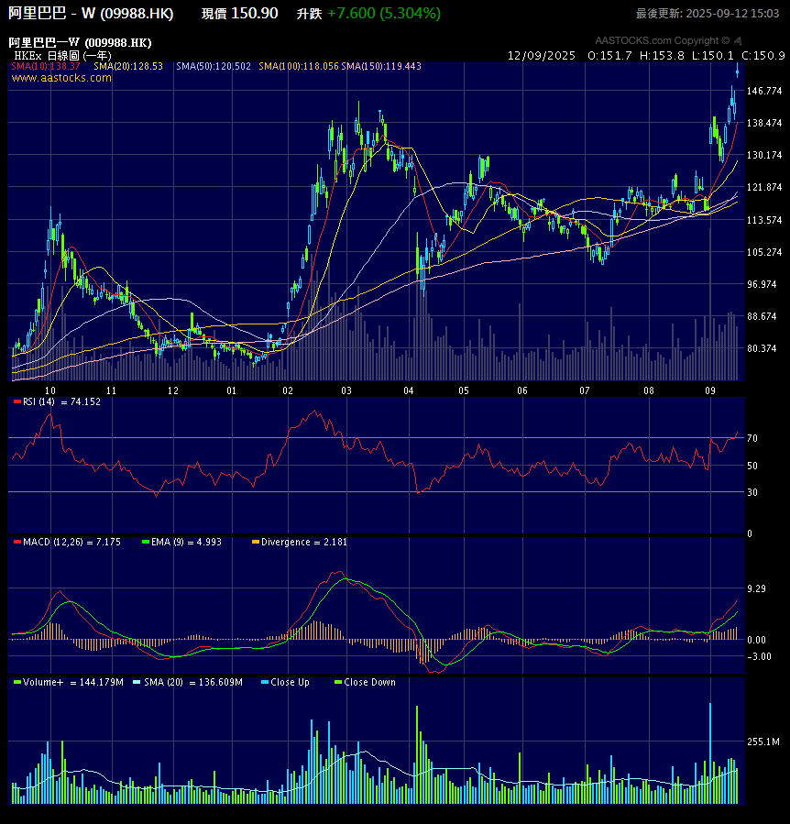Click month label 12 on time axis
790x824 pixels.
click(173, 390)
